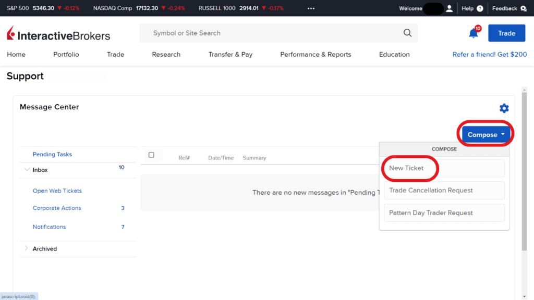
Task: Switch to the Research menu
Action: (166, 54)
